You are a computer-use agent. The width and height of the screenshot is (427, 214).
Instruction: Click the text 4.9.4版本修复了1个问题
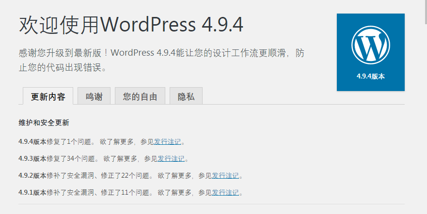click(55, 142)
